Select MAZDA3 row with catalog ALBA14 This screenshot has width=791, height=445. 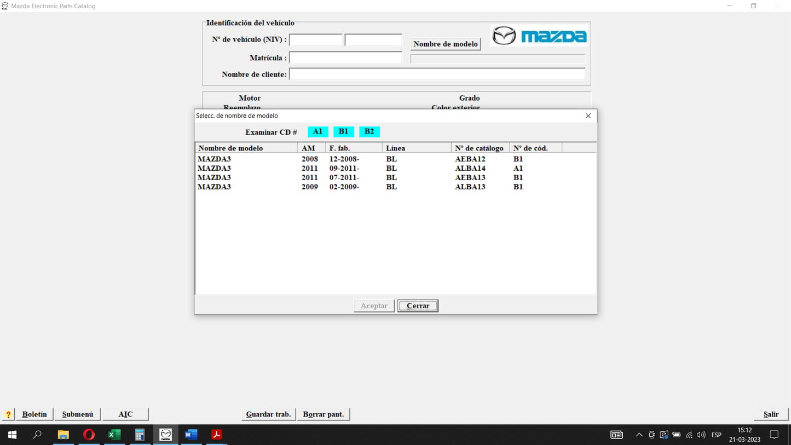pos(395,169)
